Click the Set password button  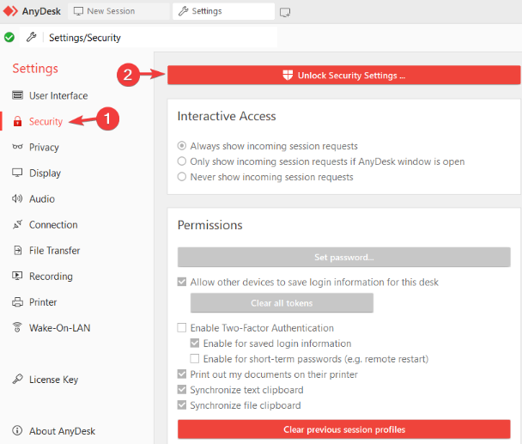(x=344, y=257)
